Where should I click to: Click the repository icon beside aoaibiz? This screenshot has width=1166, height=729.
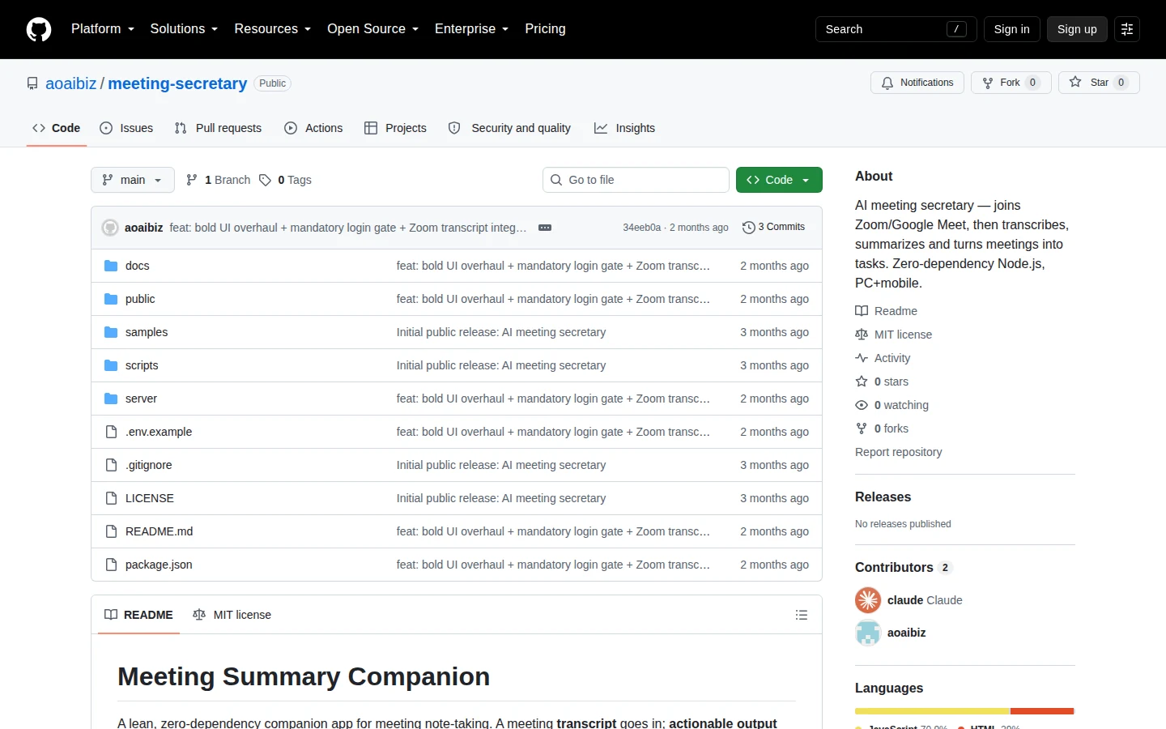(32, 83)
